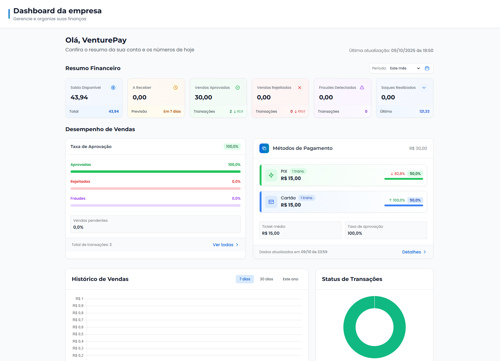Click Detalhes in payment methods card
Viewport: 500px width, 361px height.
pos(411,252)
